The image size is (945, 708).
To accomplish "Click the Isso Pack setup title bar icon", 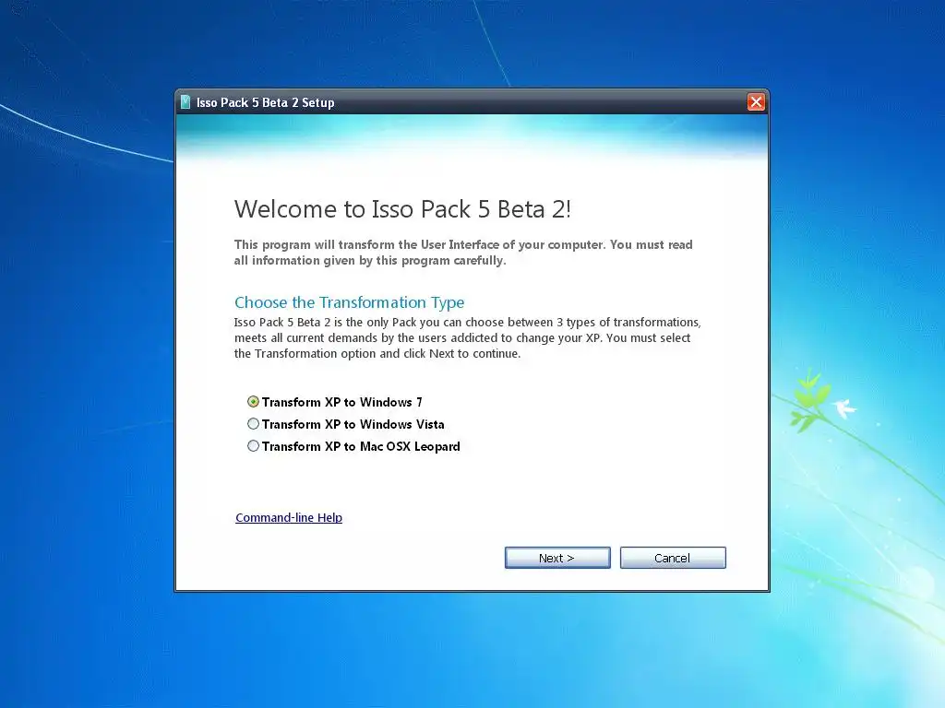I will tap(185, 102).
